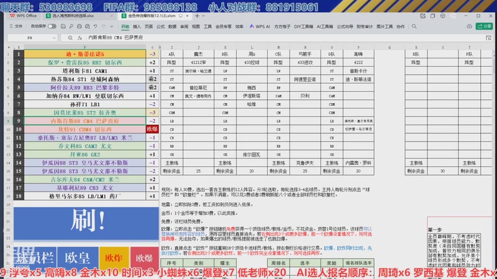
Task: Click the zoom magnifier in formula bar
Action: [70, 38]
